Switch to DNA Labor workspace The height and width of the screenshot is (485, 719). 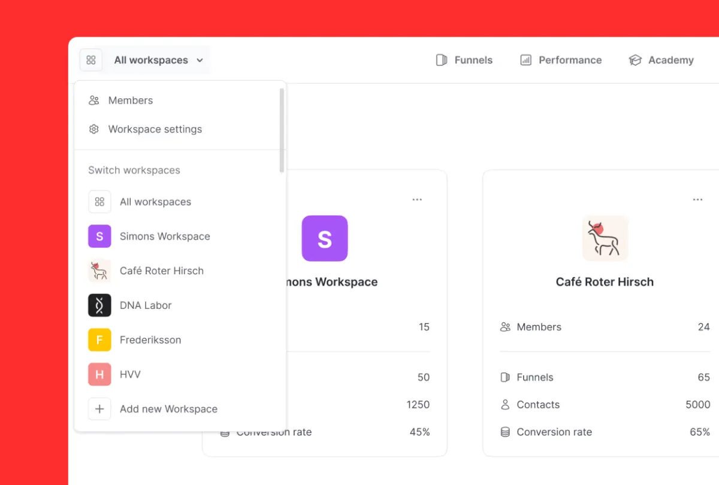(x=177, y=305)
